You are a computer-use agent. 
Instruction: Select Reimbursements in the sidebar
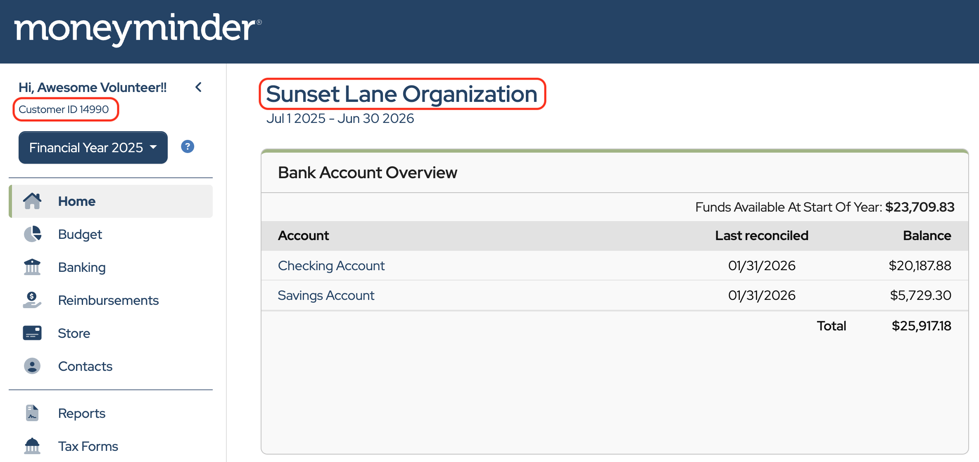108,300
